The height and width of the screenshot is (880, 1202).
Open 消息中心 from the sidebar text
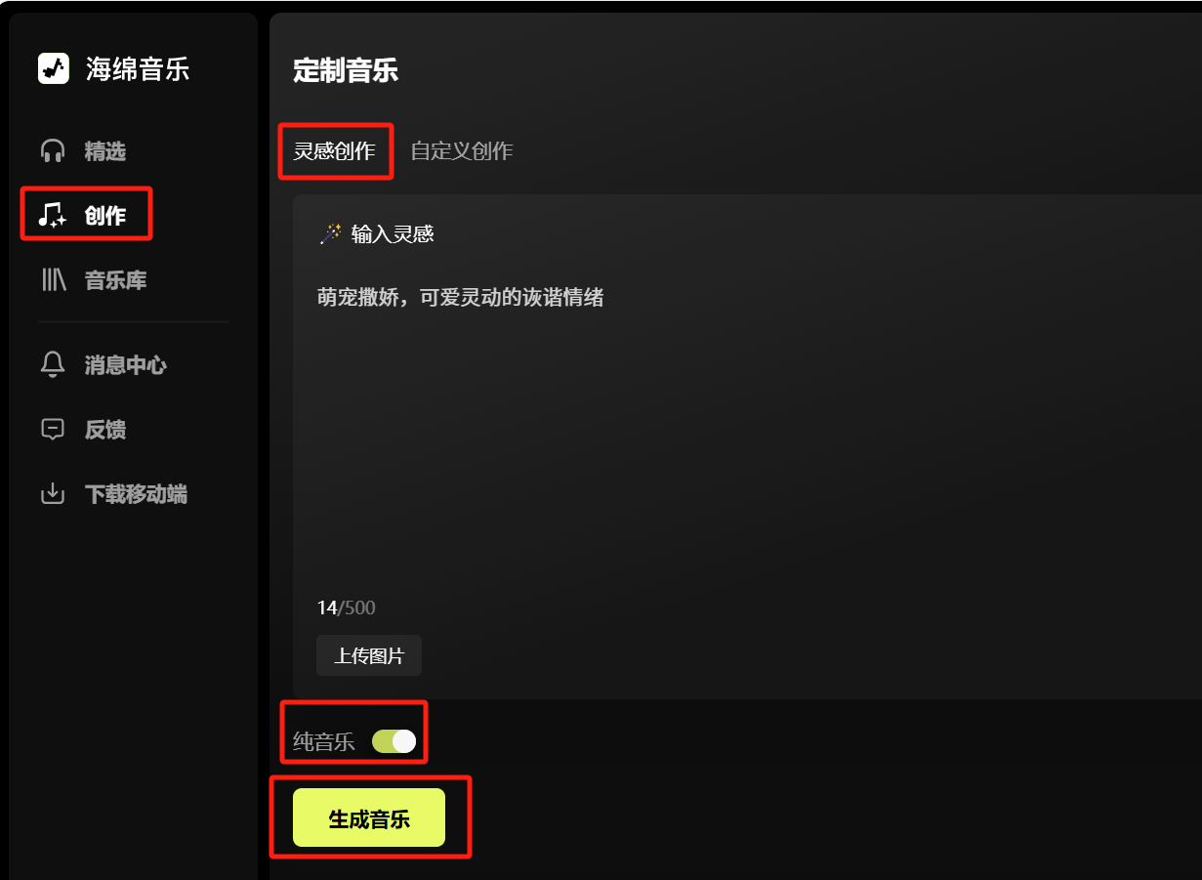tap(126, 365)
